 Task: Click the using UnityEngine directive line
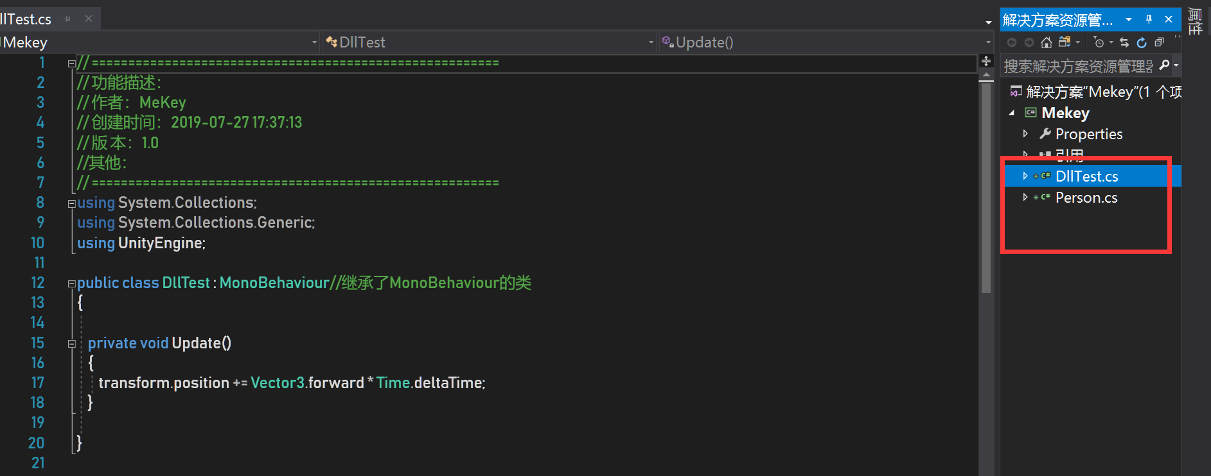pos(141,243)
